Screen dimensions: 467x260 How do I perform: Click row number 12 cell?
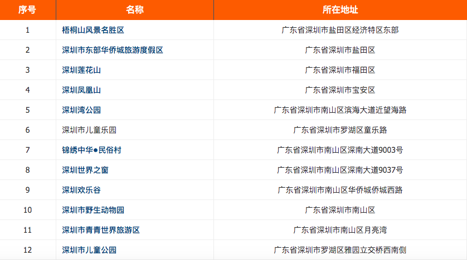tap(27, 250)
